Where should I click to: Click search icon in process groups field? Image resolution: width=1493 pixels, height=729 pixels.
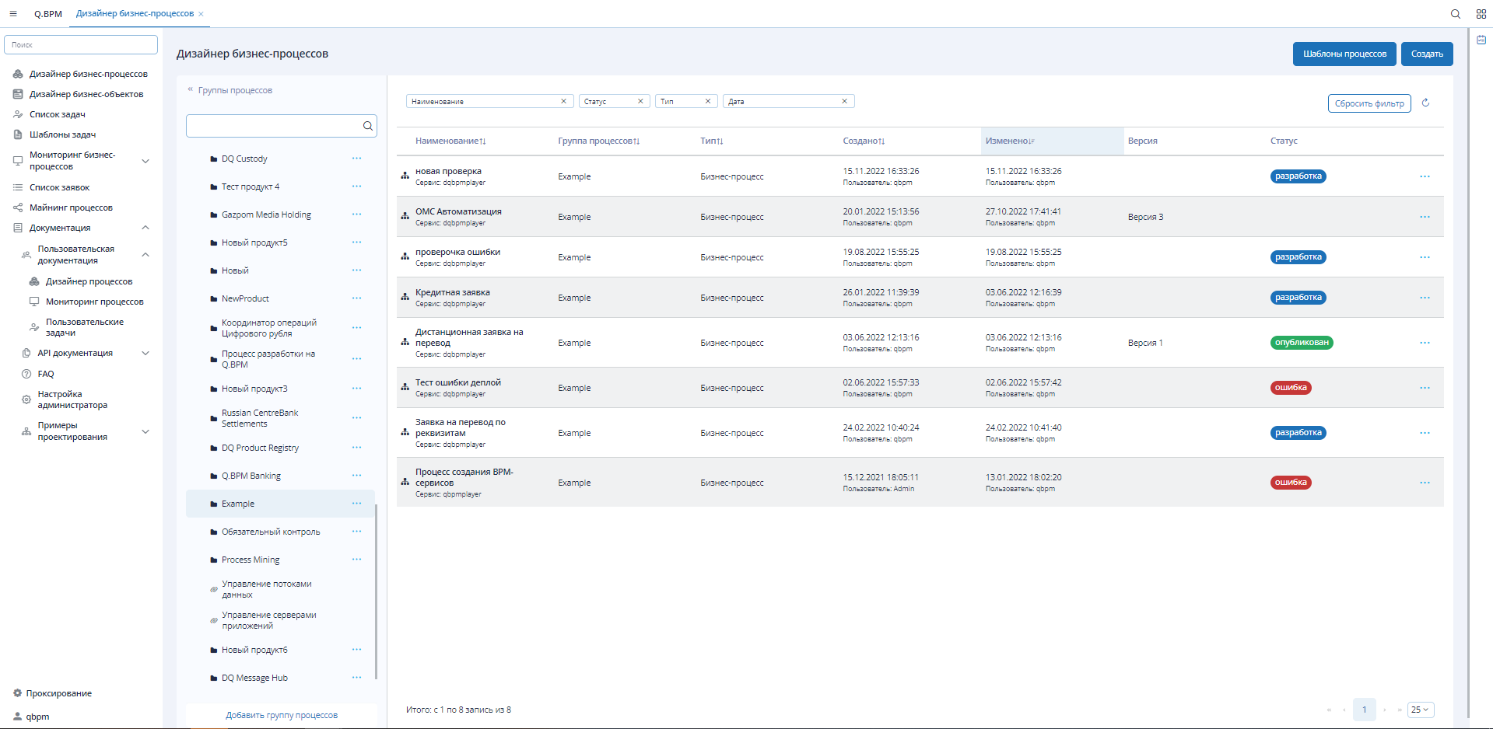367,126
